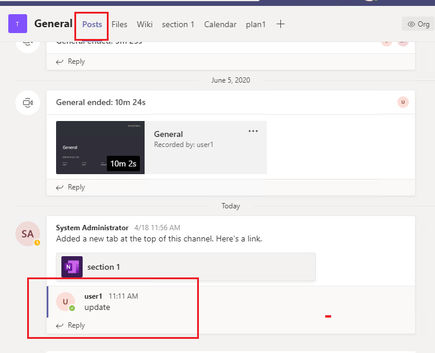
Task: Open more options on General recording card
Action: 253,131
